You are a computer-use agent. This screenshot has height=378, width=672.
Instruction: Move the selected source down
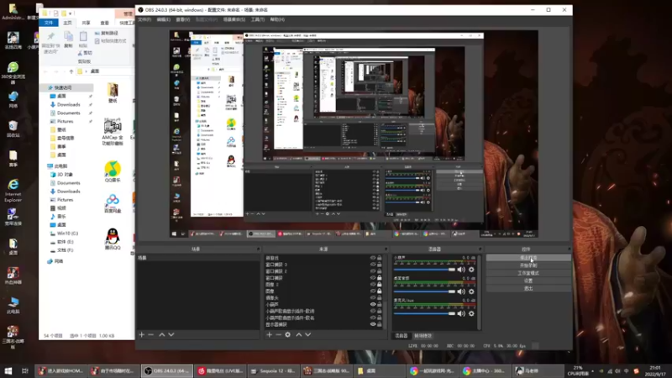[308, 334]
